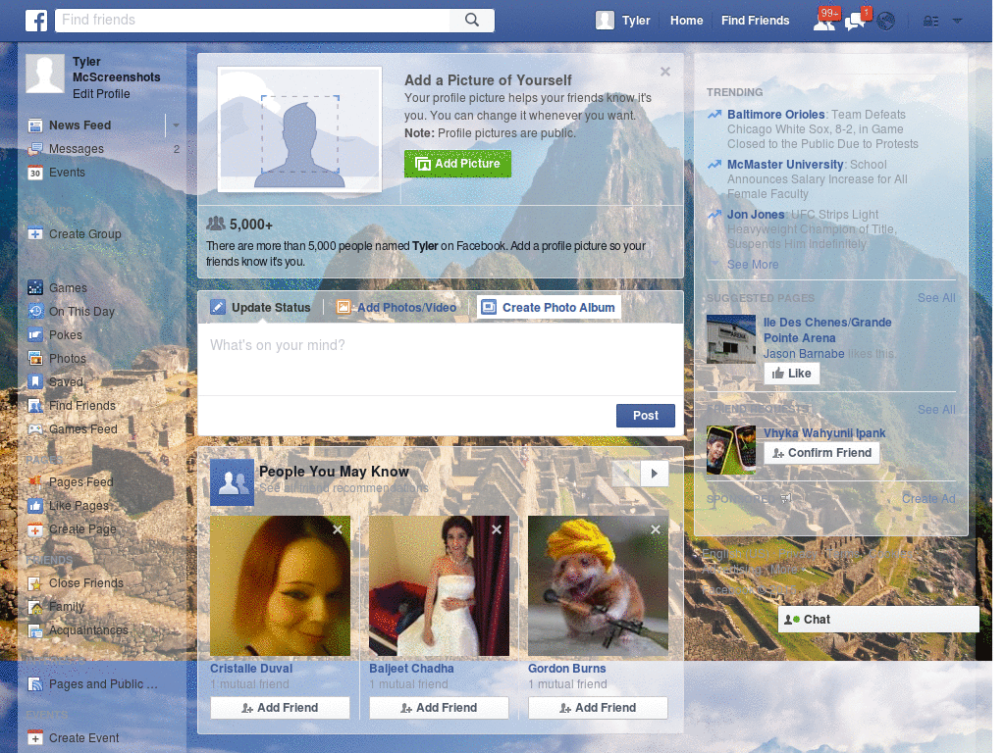See All friend requests

pyautogui.click(x=936, y=410)
